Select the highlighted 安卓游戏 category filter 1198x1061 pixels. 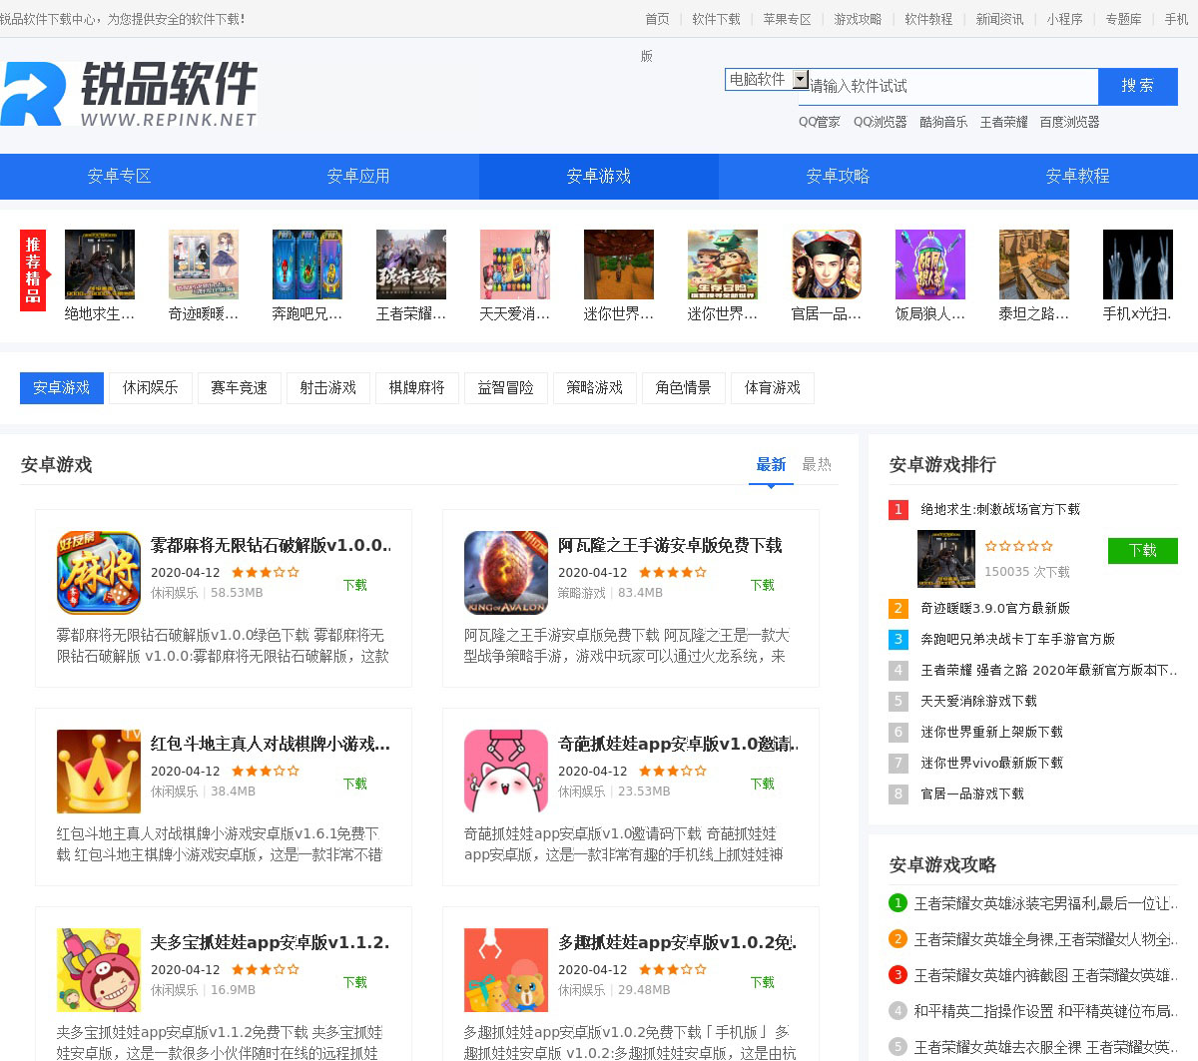click(x=62, y=387)
